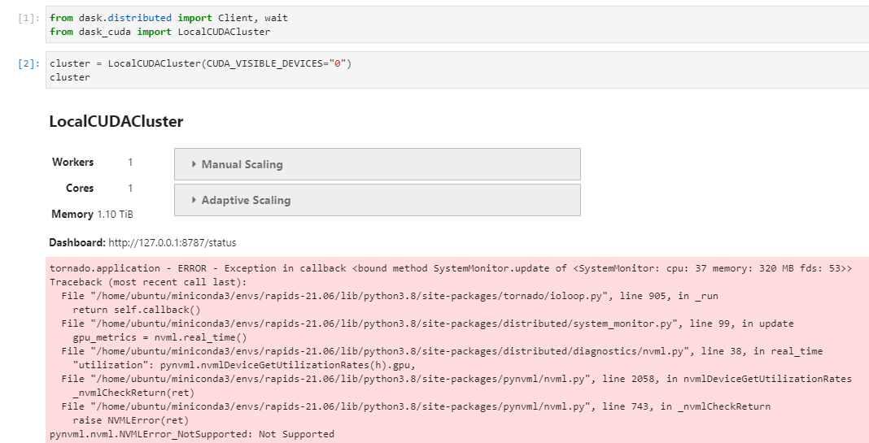Click inside code cell 2 LocalCUDACluster code
The width and height of the screenshot is (869, 443).
point(457,71)
